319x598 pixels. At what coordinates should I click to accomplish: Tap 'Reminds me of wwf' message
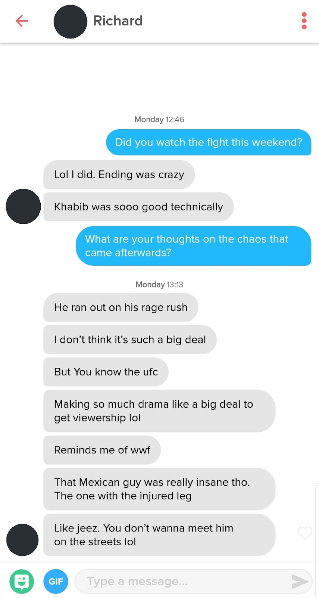[102, 450]
